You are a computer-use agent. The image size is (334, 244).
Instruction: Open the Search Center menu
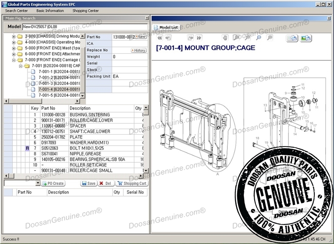17,10
